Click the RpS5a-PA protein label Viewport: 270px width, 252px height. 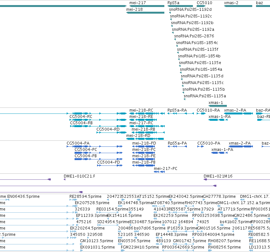177,143
